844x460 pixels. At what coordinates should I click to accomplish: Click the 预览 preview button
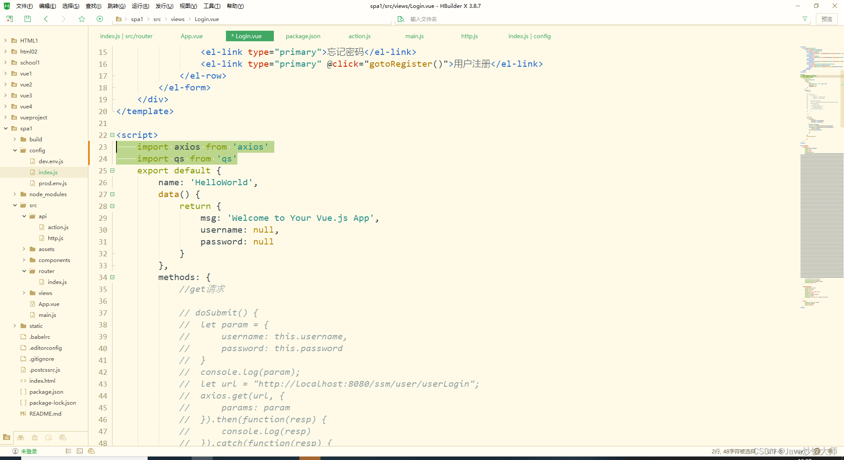[826, 19]
